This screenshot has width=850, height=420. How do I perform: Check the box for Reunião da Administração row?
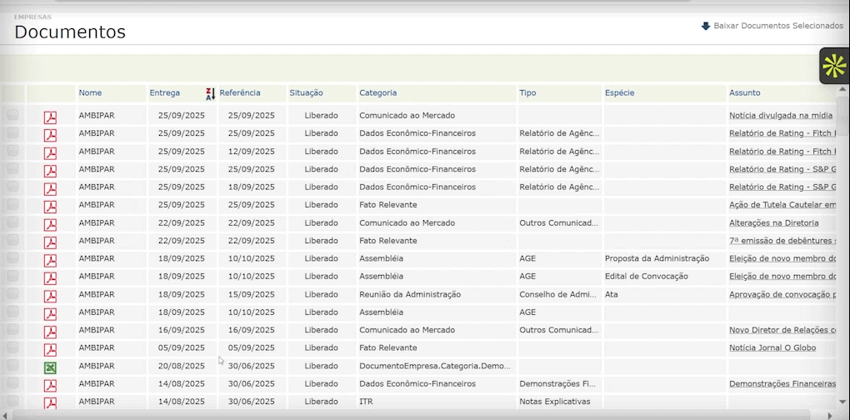12,294
